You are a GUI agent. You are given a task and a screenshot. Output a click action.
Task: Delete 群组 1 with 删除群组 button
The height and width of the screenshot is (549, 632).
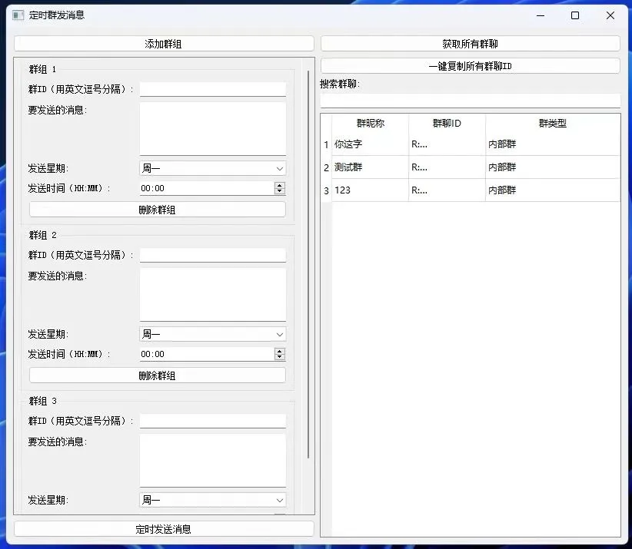(157, 210)
